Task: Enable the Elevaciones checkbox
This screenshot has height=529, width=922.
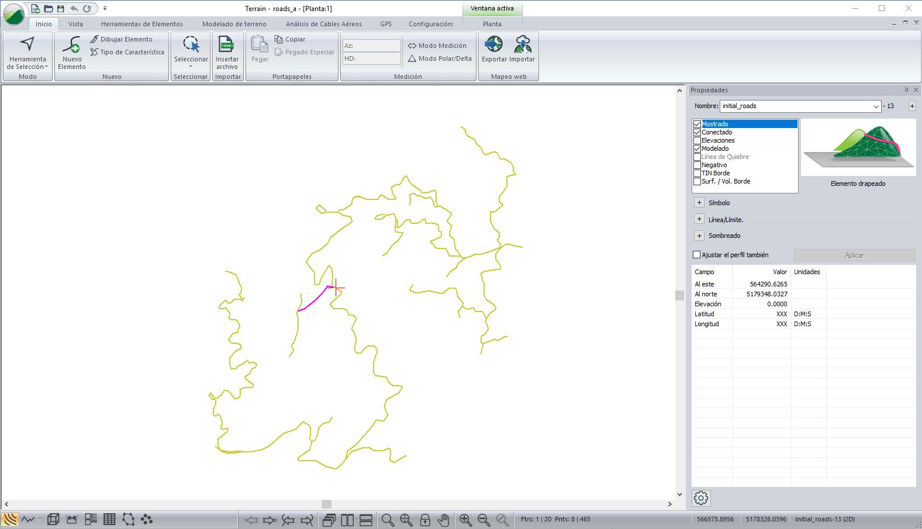Action: (x=697, y=140)
